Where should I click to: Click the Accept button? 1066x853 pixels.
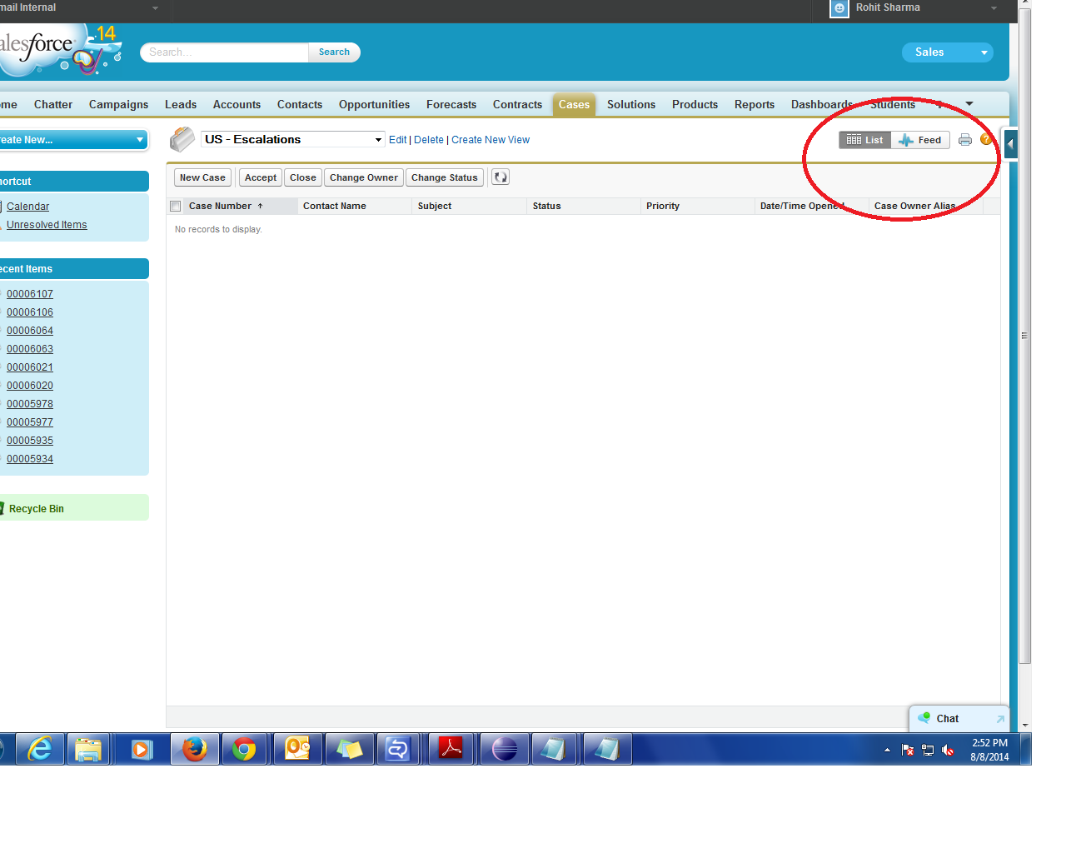pos(261,177)
